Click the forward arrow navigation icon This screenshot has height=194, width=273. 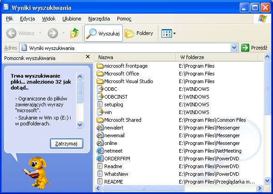(x=53, y=33)
